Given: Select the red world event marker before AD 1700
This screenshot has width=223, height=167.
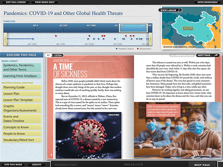Looking at the screenshot, I should pyautogui.click(x=56, y=36).
